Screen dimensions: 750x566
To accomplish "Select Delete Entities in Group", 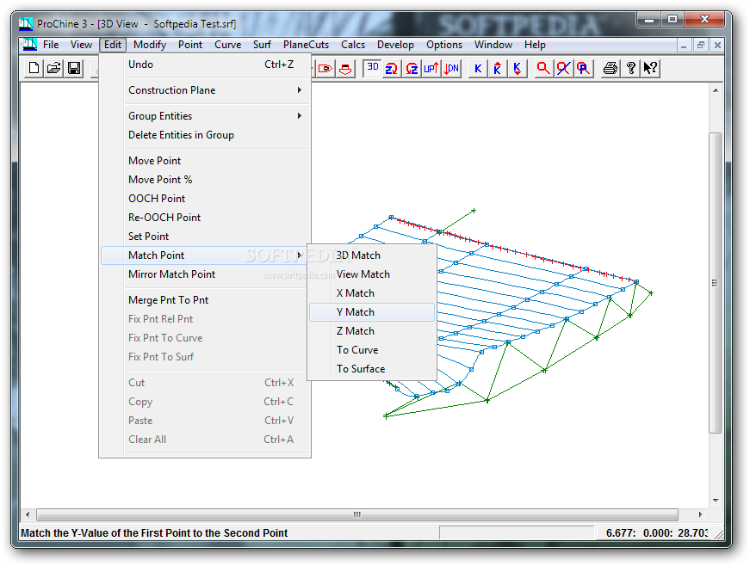I will [x=206, y=135].
